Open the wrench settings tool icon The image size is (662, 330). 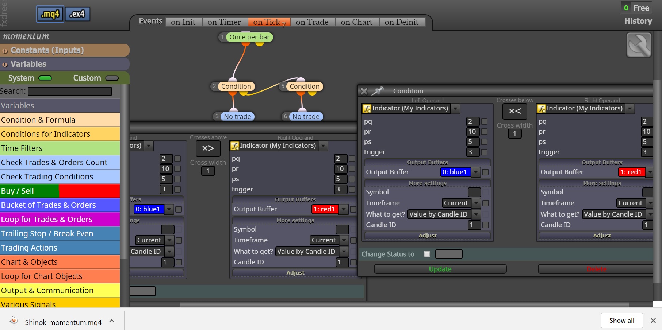[x=639, y=45]
